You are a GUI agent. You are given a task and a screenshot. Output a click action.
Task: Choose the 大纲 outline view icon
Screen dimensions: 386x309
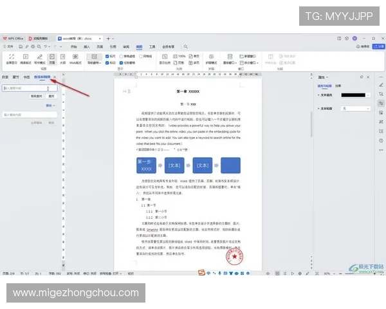[62, 59]
